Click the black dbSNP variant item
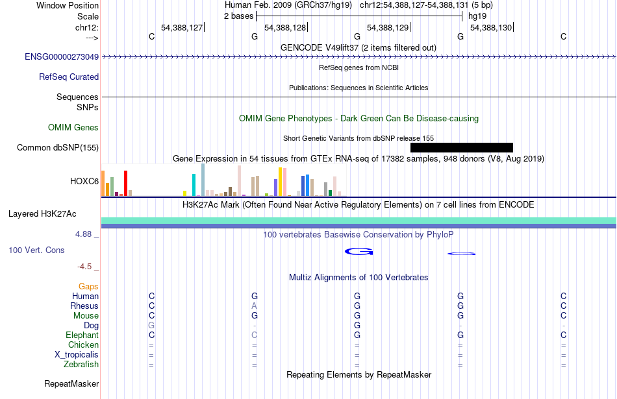 [462, 148]
